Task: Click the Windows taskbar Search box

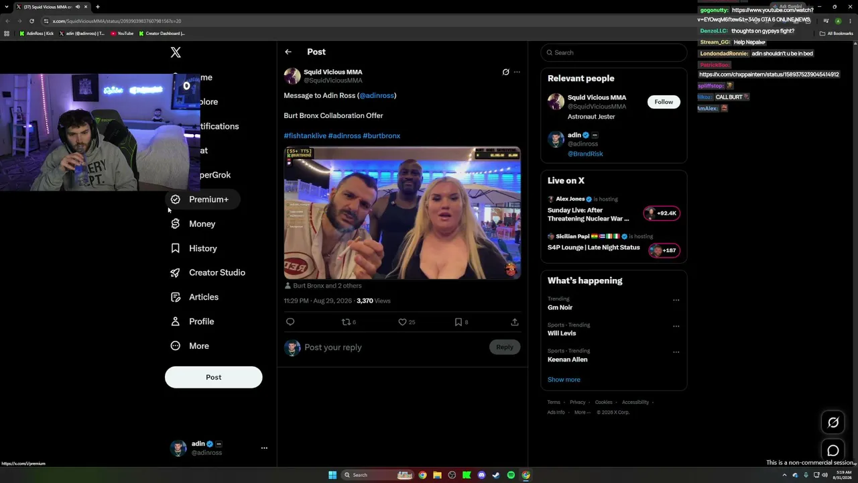Action: point(377,475)
